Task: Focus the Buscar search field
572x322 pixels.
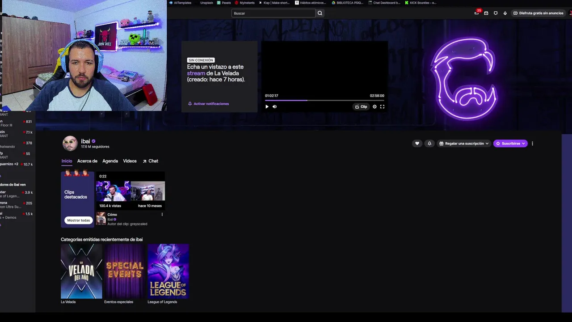Action: click(x=273, y=13)
